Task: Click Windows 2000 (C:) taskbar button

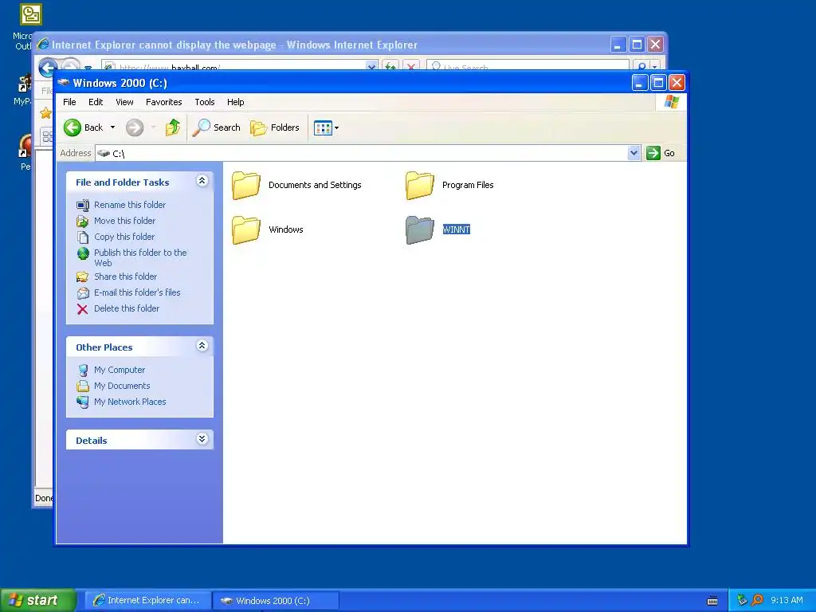Action: click(276, 601)
